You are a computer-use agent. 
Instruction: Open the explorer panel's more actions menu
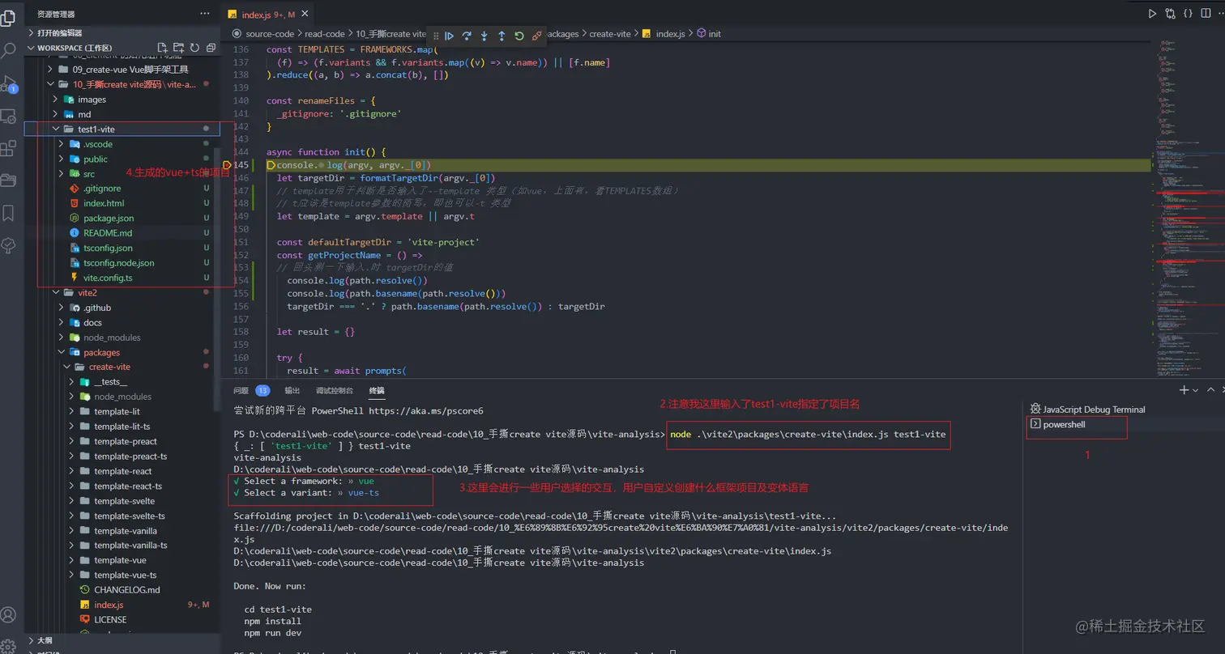point(203,14)
